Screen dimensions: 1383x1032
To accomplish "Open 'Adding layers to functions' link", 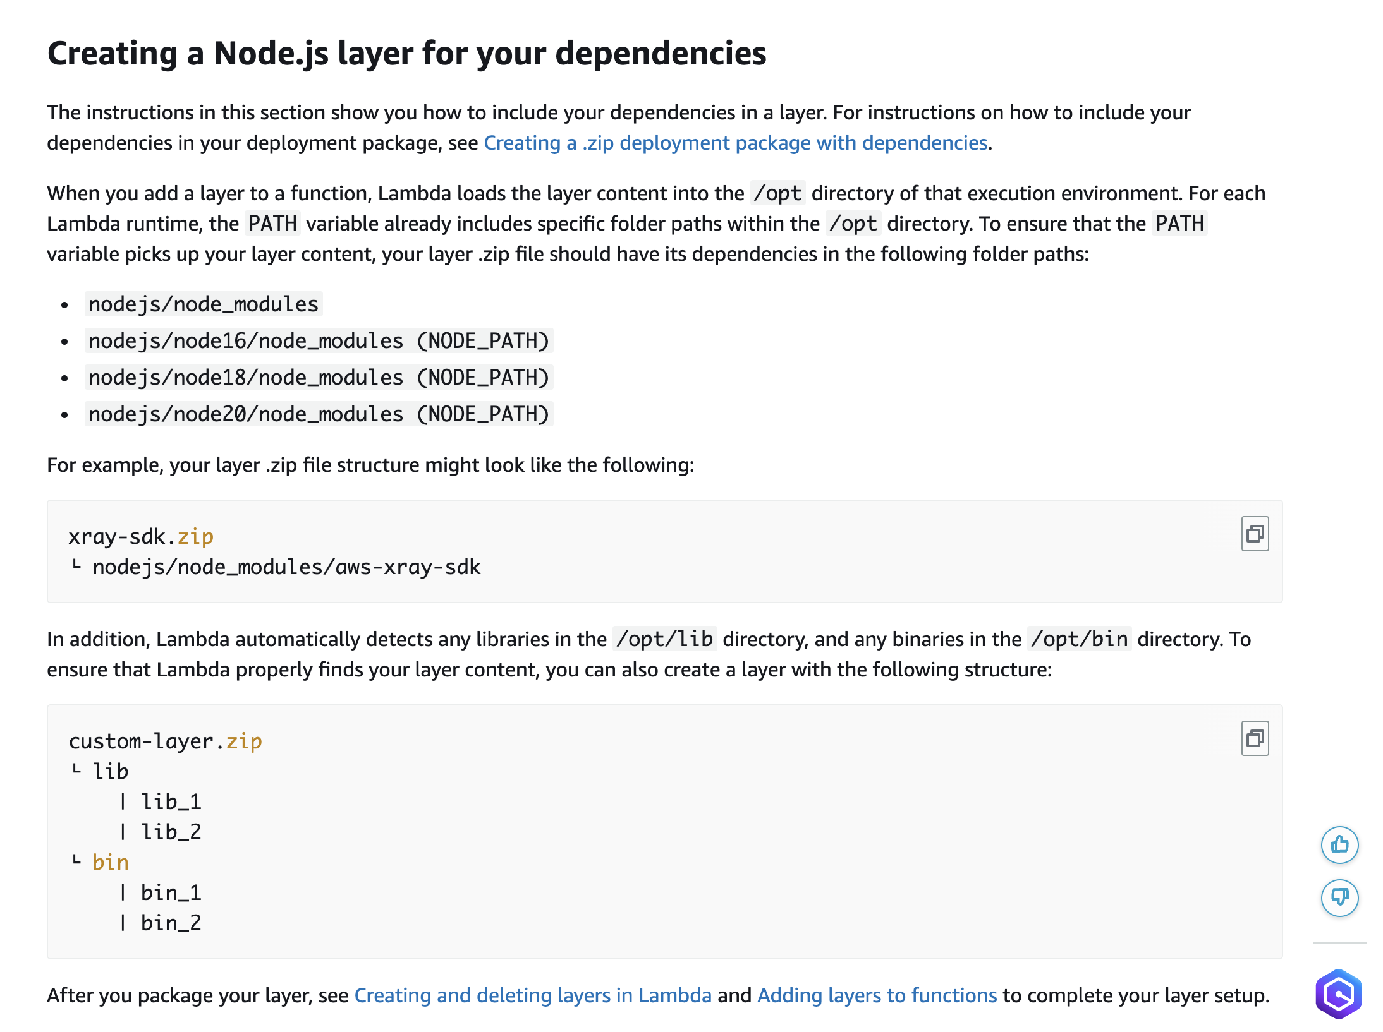I will pos(877,995).
